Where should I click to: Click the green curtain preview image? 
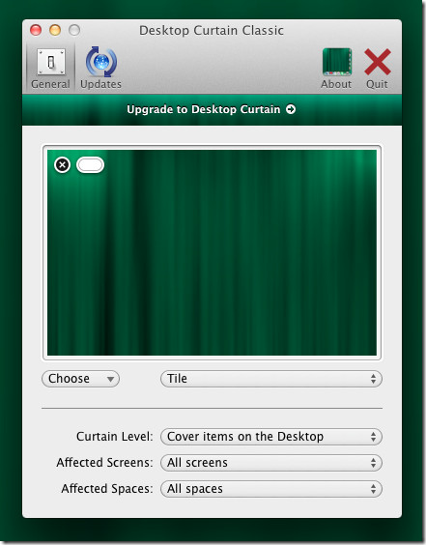212,252
